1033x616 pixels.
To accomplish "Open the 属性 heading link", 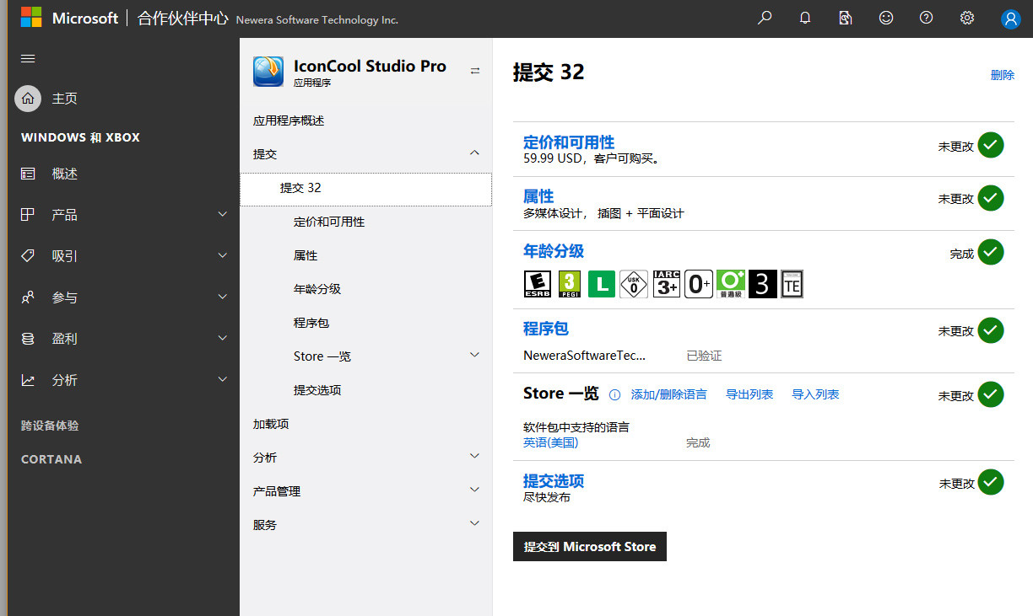I will [x=538, y=196].
